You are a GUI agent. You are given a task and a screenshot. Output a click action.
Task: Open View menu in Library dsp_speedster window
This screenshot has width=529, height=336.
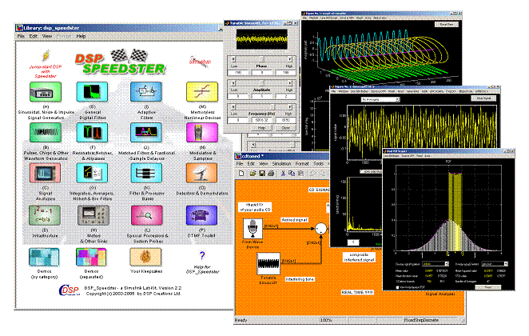coord(47,36)
